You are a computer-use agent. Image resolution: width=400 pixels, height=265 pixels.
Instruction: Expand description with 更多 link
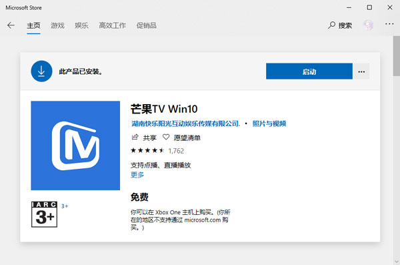coord(137,175)
